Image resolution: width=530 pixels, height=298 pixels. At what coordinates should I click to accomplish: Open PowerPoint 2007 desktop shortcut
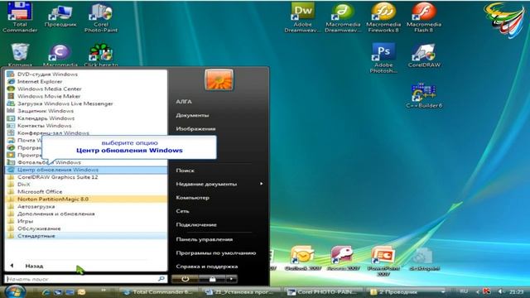point(383,261)
